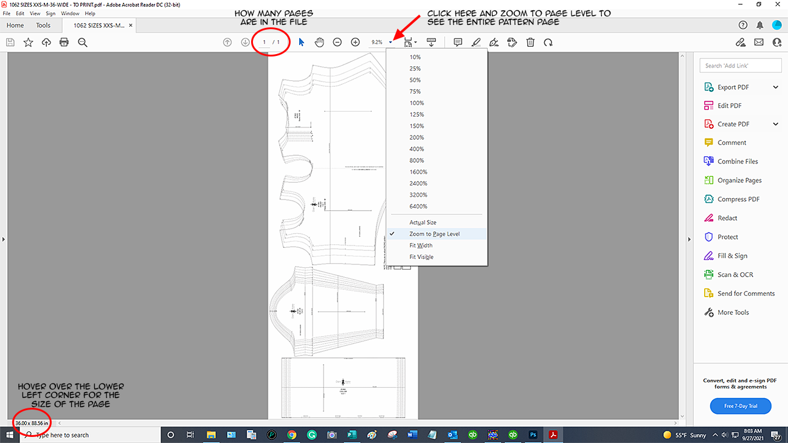Select the Hand pan tool

(319, 43)
